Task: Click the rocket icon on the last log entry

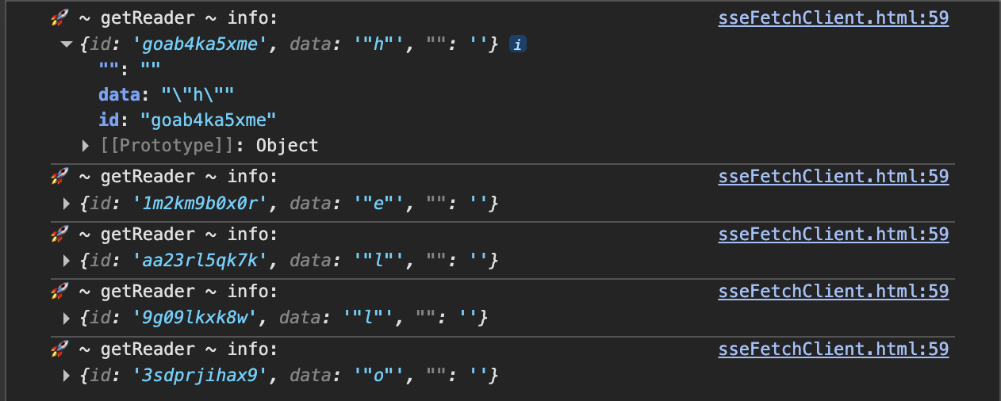Action: point(60,349)
